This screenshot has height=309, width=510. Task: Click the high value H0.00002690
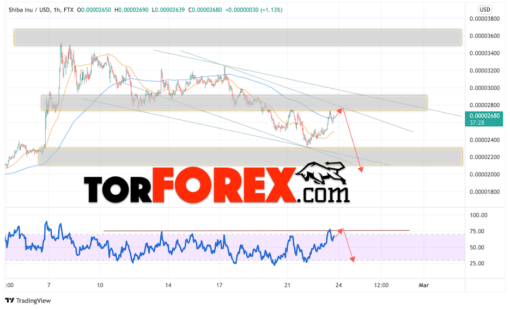tap(131, 10)
